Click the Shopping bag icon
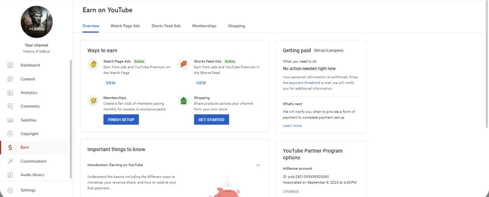 (184, 101)
